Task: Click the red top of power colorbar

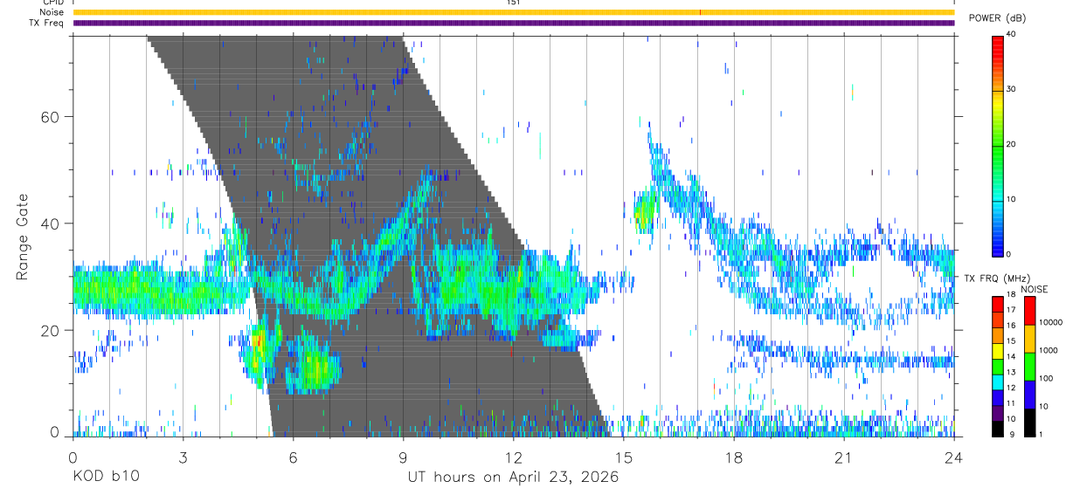Action: [998, 40]
